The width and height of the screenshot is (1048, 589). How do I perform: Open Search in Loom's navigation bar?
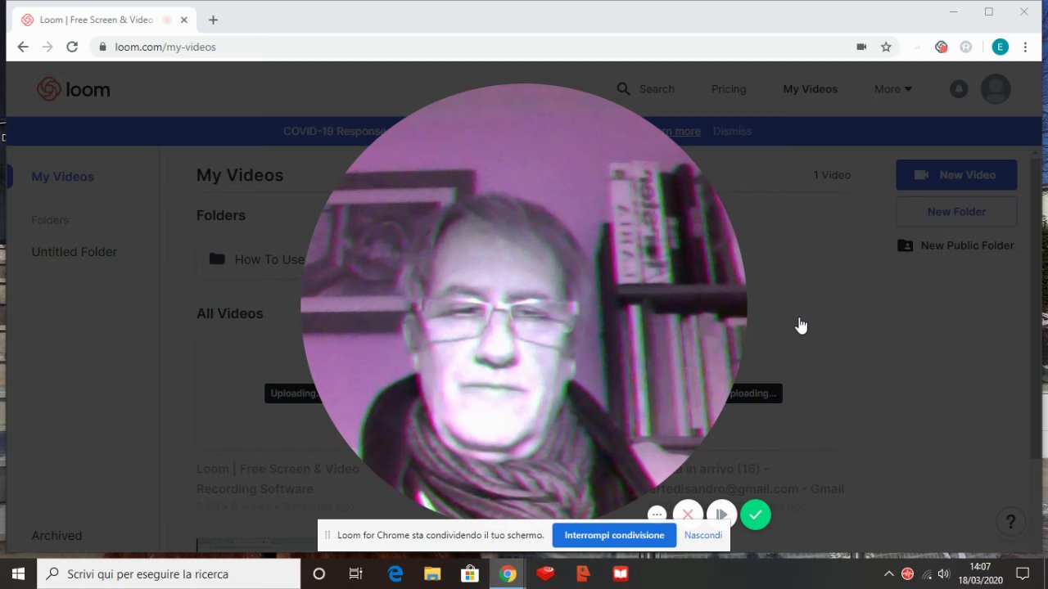[646, 89]
